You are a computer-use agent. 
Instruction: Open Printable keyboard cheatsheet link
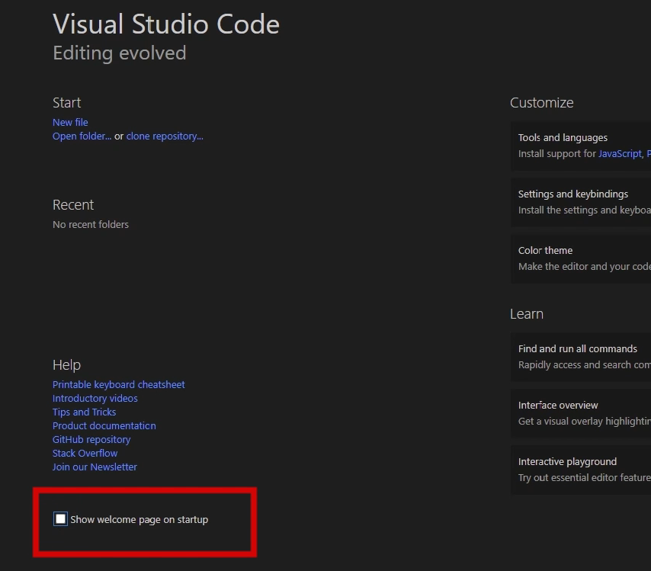(x=119, y=384)
